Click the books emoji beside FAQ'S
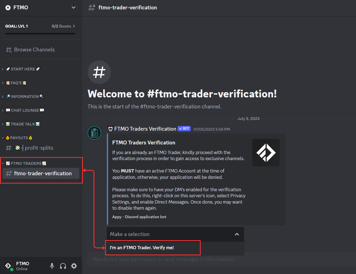 pyautogui.click(x=8, y=83)
